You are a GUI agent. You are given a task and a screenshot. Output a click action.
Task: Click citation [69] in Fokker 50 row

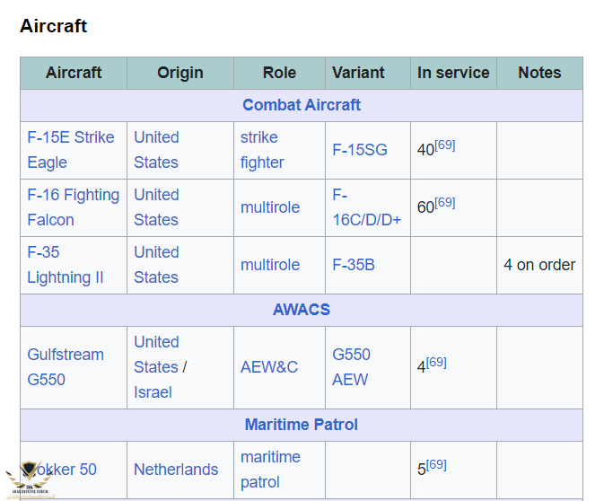click(436, 465)
